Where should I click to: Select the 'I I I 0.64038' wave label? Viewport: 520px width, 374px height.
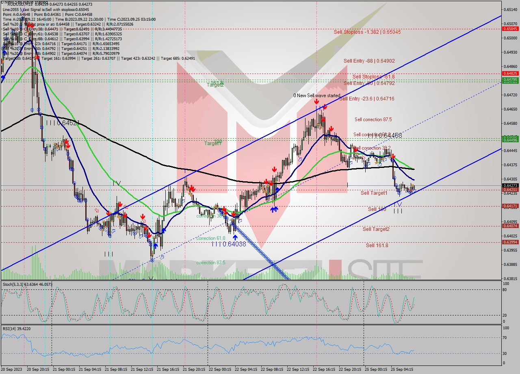(228, 244)
